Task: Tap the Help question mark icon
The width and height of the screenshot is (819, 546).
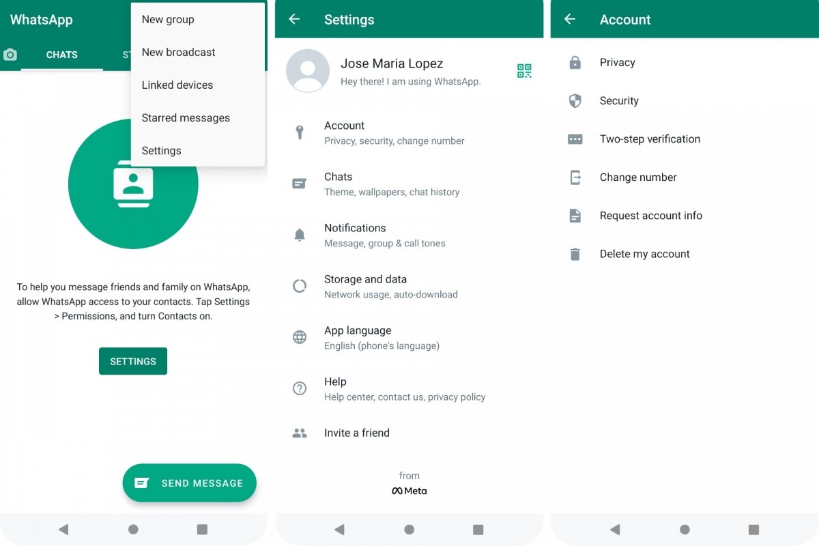Action: 299,388
